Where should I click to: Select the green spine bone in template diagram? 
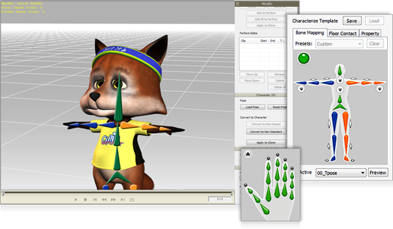[x=340, y=99]
